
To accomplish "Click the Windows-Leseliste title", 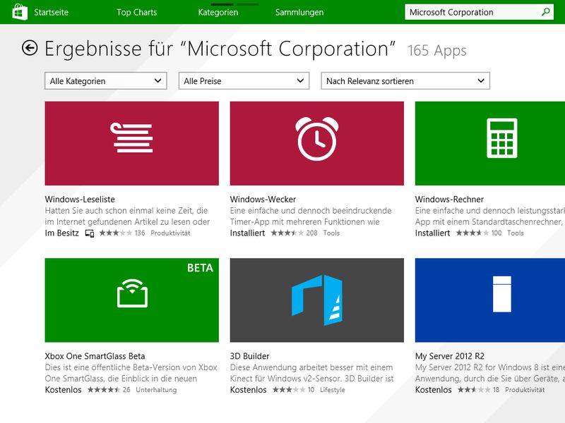I will (80, 200).
